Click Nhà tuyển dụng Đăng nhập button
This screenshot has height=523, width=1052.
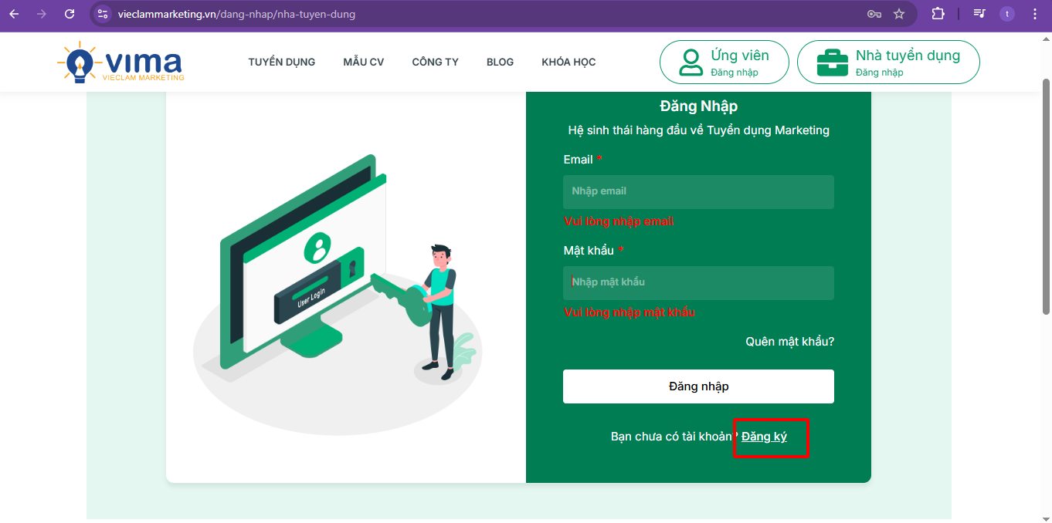[x=888, y=62]
